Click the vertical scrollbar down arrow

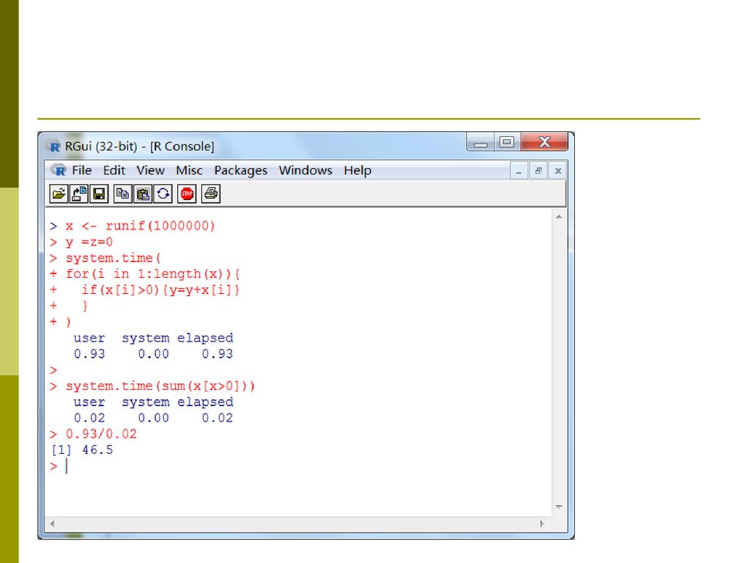click(x=559, y=507)
